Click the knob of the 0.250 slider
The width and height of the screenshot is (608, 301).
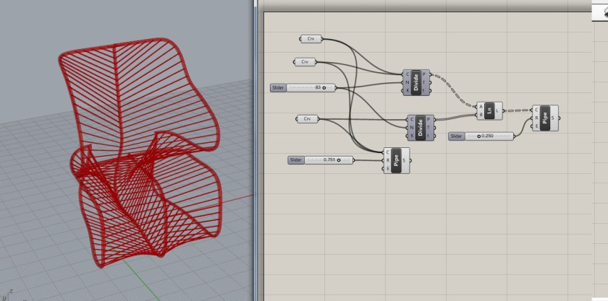478,136
